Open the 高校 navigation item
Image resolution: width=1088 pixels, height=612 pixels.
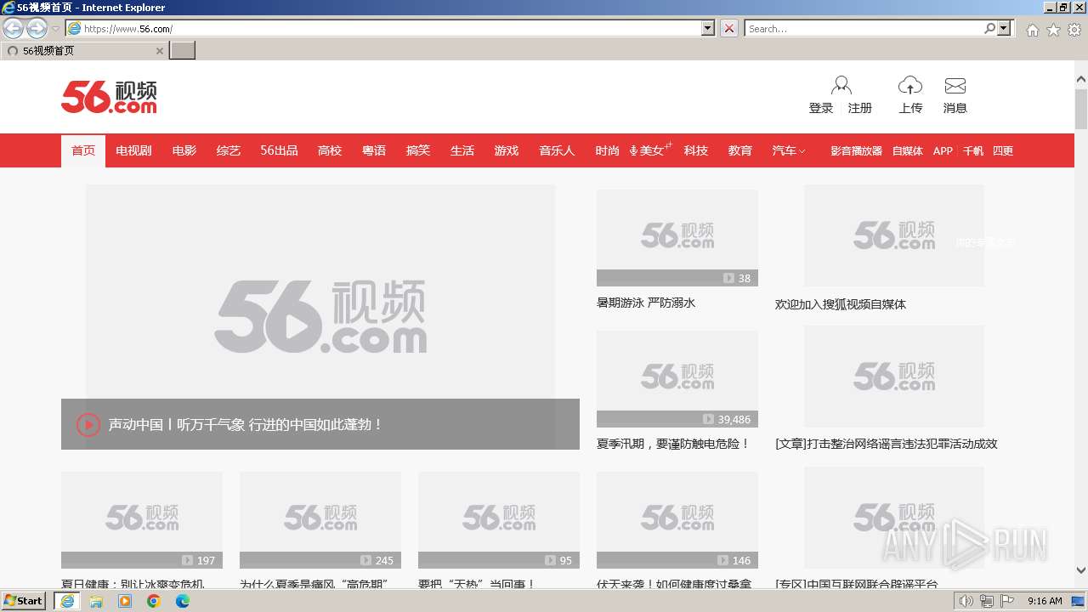tap(330, 150)
